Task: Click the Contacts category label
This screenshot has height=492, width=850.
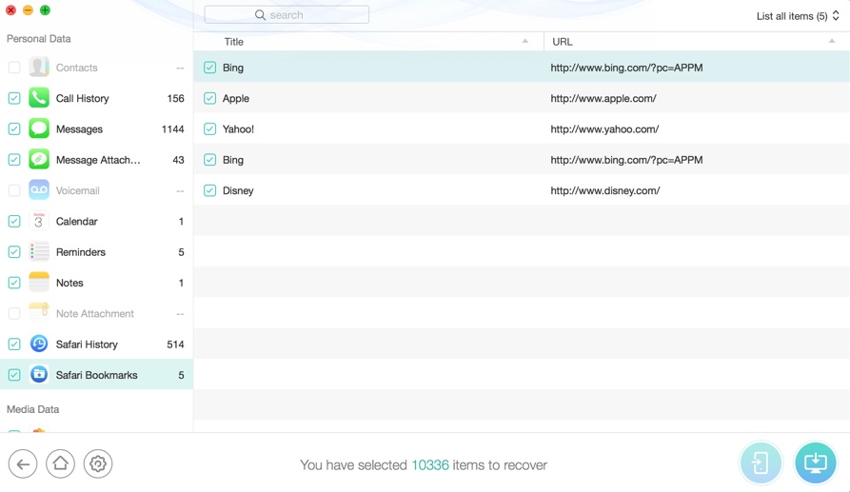Action: click(x=76, y=68)
